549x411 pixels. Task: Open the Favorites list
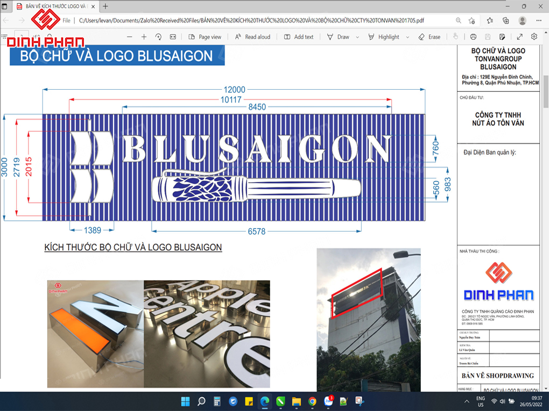coord(490,20)
